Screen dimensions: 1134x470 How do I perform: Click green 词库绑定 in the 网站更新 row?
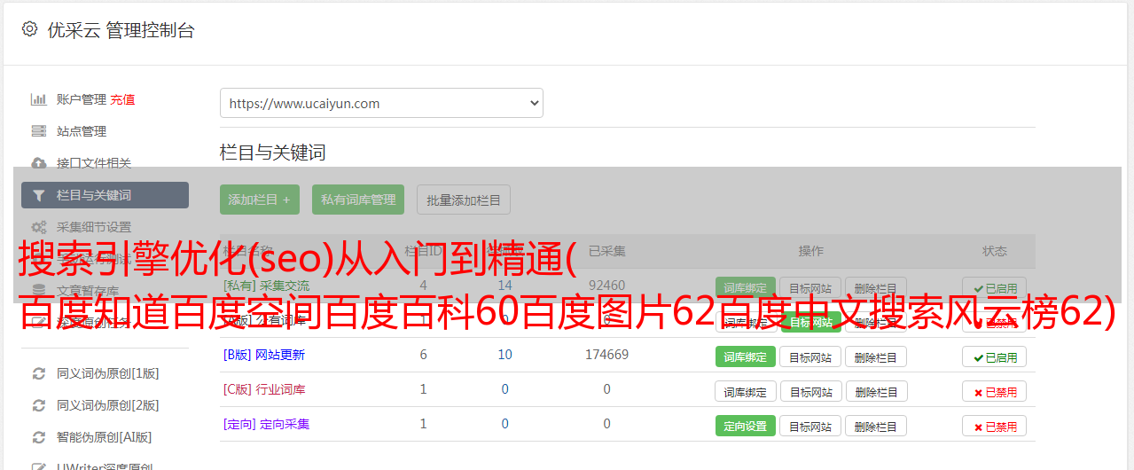click(745, 356)
